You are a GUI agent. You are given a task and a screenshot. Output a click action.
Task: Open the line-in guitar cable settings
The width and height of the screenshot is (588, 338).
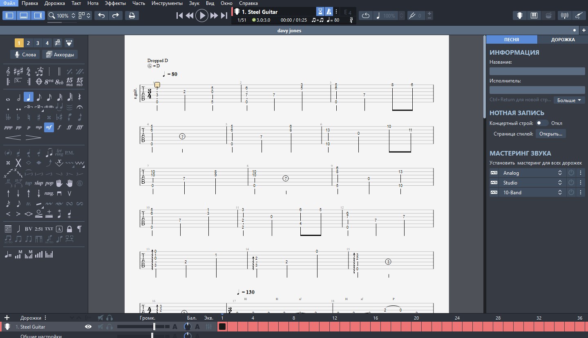(x=579, y=16)
